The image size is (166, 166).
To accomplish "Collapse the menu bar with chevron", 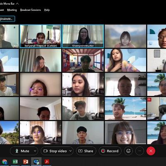I will pyautogui.click(x=17, y=4).
